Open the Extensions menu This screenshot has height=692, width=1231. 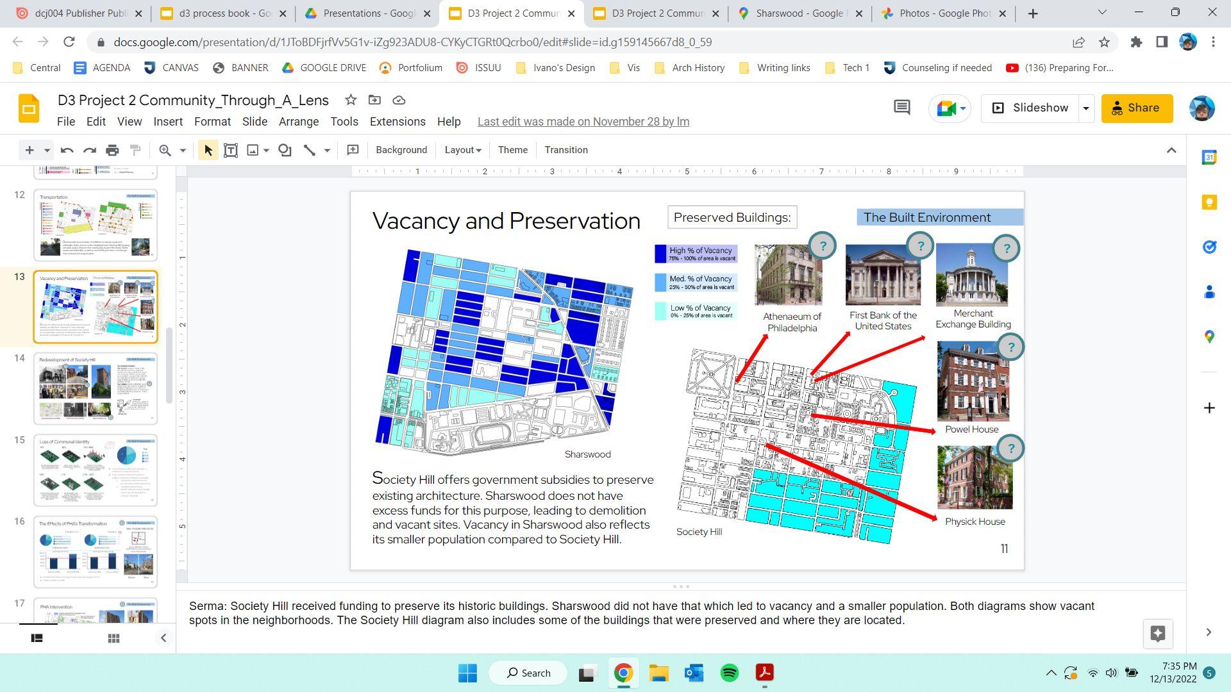[x=397, y=122]
